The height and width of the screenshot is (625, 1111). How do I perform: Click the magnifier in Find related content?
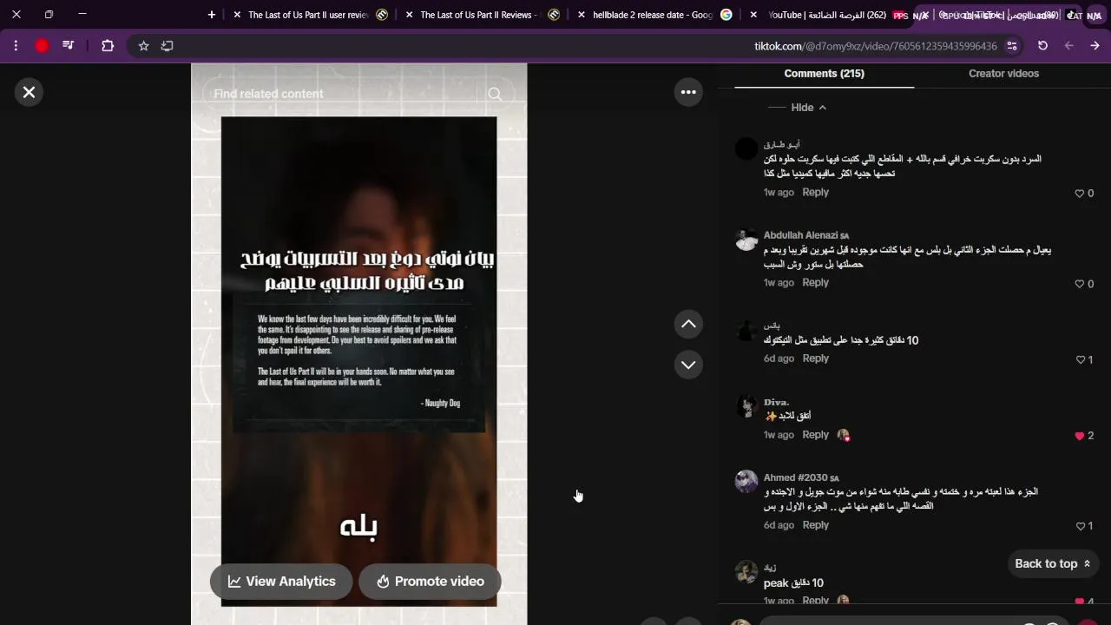point(495,94)
